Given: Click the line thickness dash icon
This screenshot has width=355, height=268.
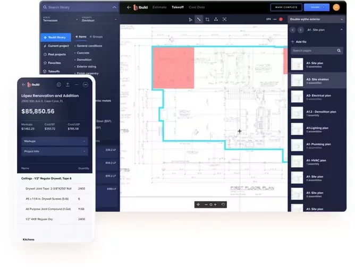Looking at the screenshot, I should pos(275,19).
